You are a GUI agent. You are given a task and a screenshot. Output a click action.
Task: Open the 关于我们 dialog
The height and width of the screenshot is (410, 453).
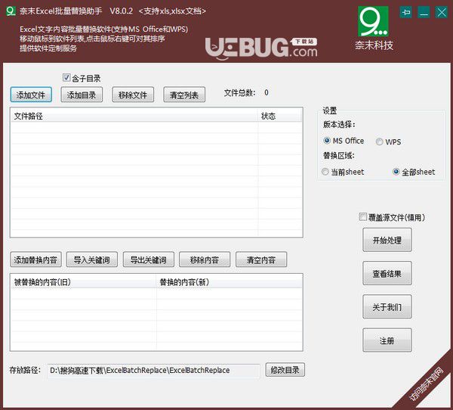coord(387,306)
